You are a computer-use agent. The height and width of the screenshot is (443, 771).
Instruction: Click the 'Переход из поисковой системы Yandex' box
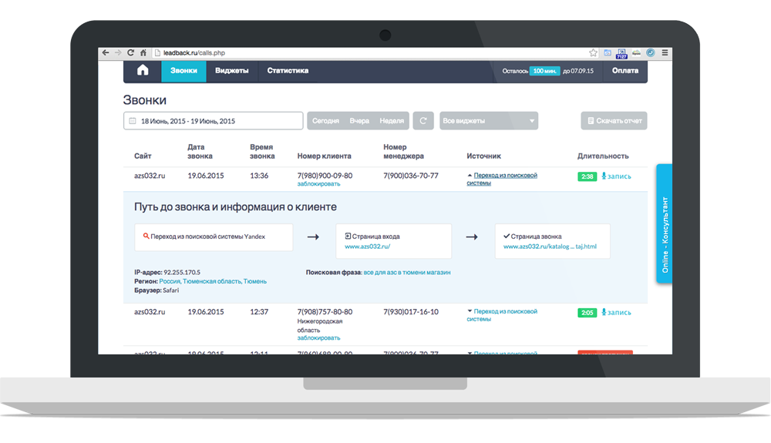point(214,237)
